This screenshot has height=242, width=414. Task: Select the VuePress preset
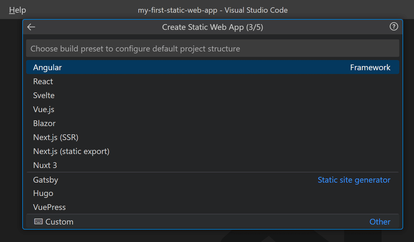point(49,207)
